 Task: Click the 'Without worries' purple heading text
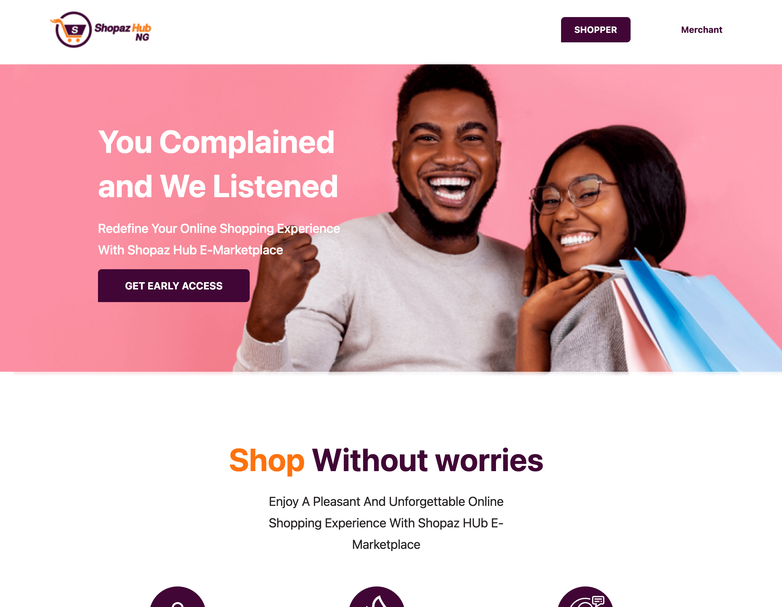(428, 460)
